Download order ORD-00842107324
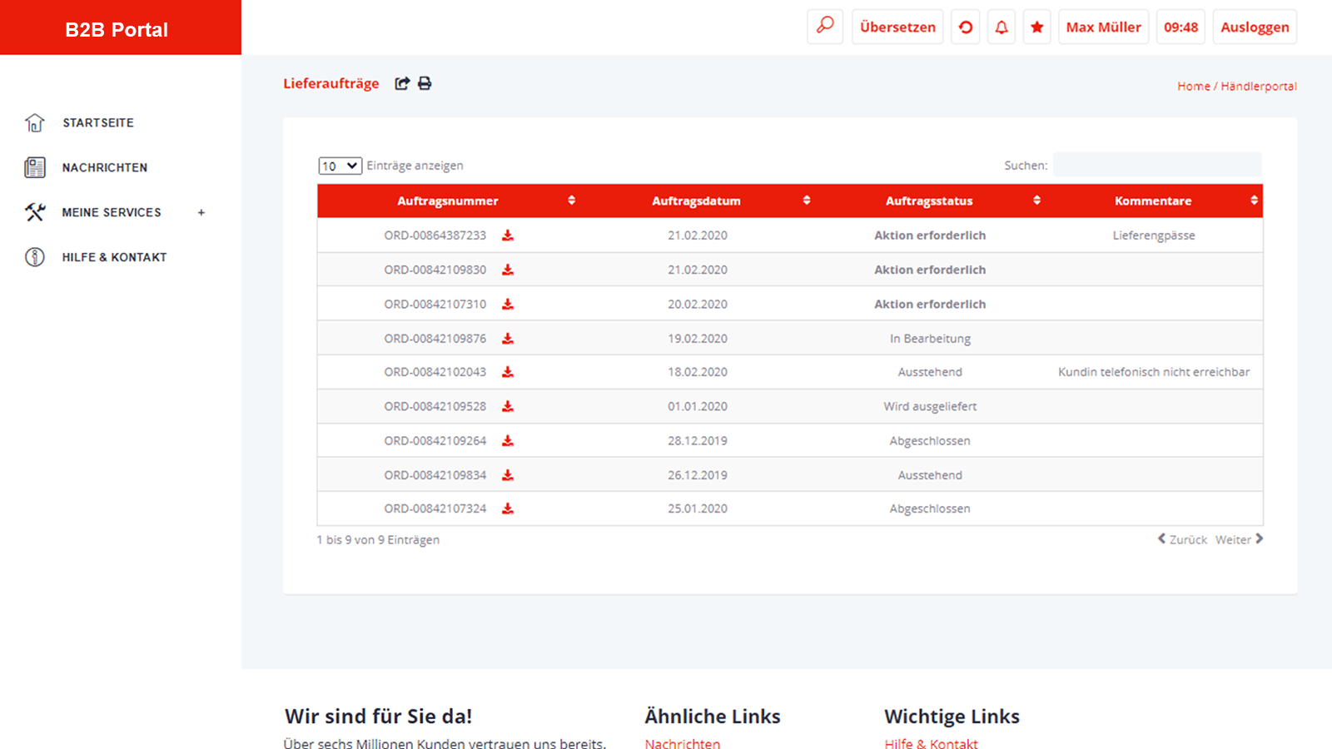The height and width of the screenshot is (749, 1332). coord(508,508)
